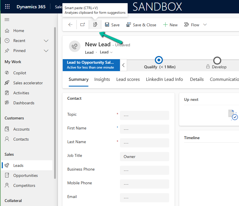This screenshot has width=239, height=206.
Task: Switch to the Insights tab
Action: (x=102, y=79)
